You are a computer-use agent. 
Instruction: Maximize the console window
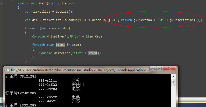160,69
